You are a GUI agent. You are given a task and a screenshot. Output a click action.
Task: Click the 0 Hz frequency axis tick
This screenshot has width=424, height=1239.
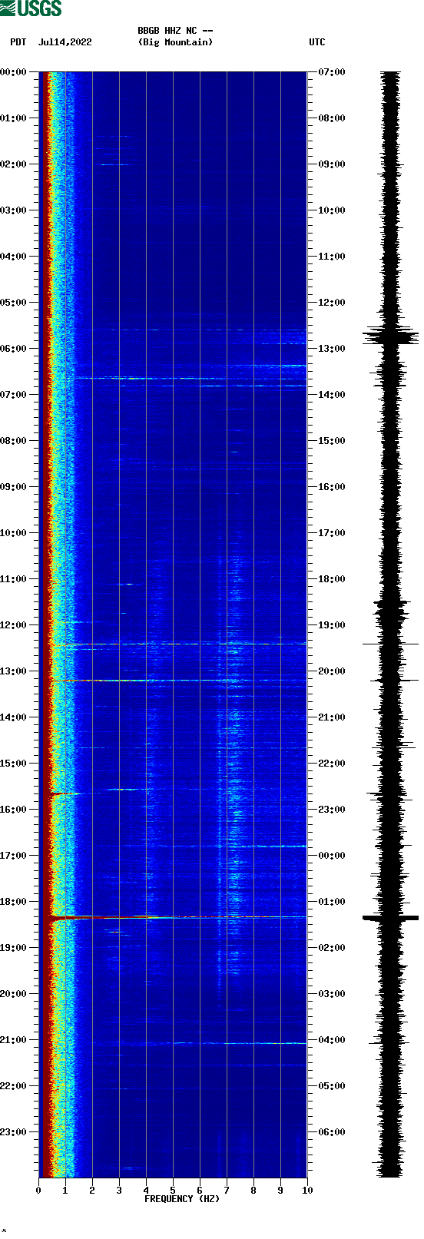point(38,1191)
